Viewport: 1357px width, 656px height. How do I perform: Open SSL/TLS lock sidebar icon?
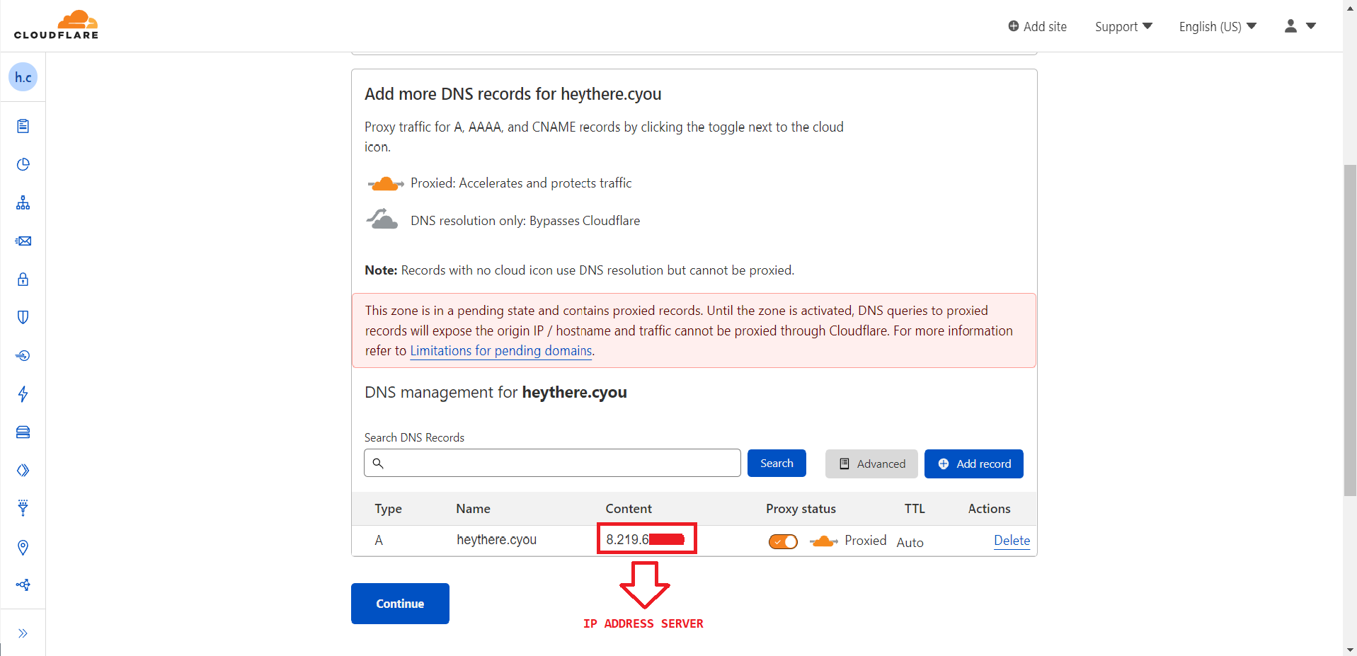point(23,279)
